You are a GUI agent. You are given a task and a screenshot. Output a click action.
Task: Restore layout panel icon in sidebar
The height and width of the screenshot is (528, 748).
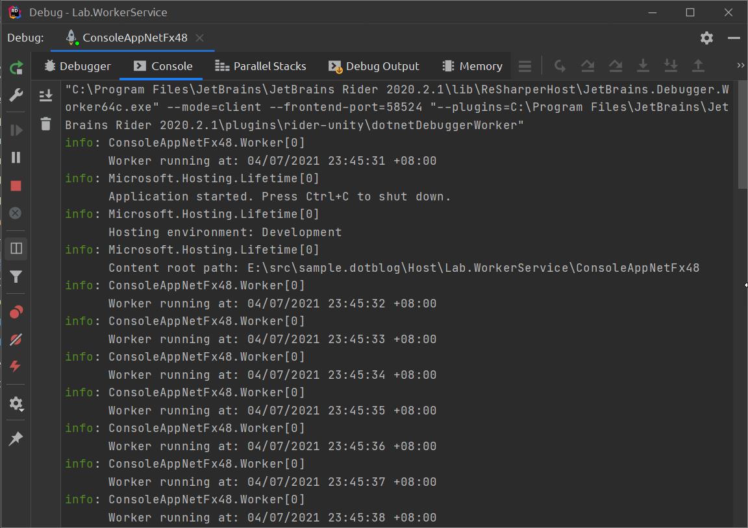pyautogui.click(x=16, y=248)
